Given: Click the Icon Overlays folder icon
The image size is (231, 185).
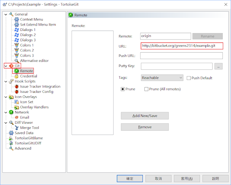Looking at the screenshot, I should (x=11, y=97).
